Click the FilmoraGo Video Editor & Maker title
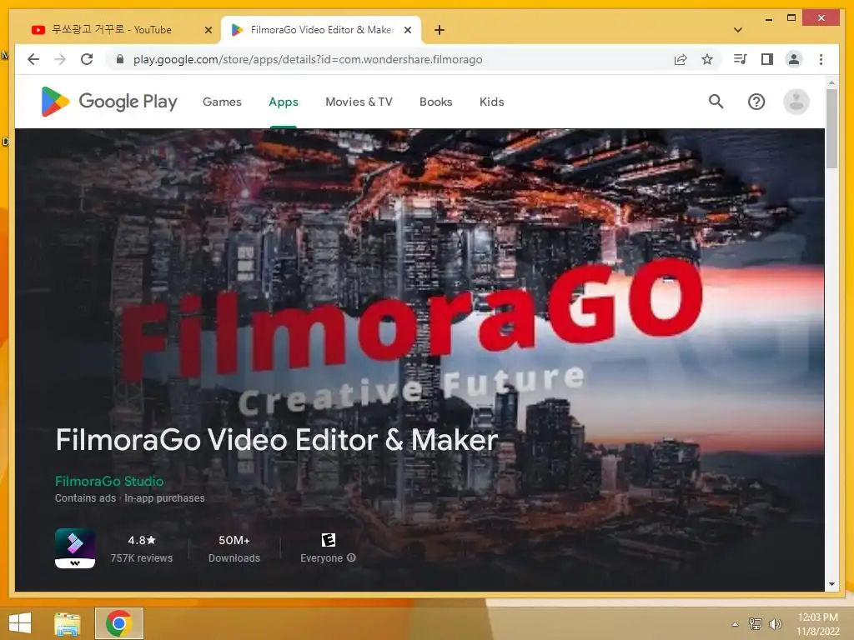The image size is (854, 640). click(x=277, y=439)
